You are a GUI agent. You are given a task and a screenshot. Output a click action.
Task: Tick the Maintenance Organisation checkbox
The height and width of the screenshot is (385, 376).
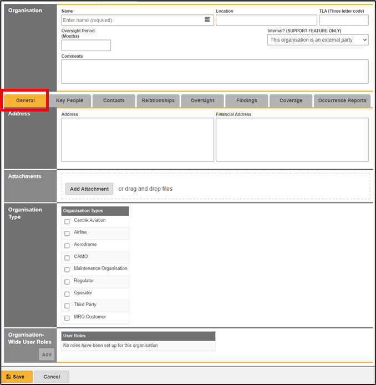(67, 270)
